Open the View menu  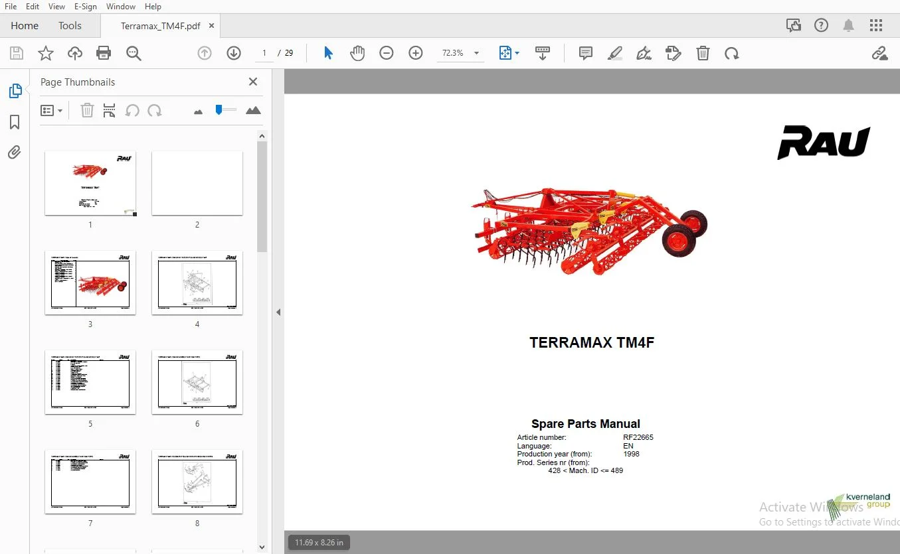[x=56, y=6]
